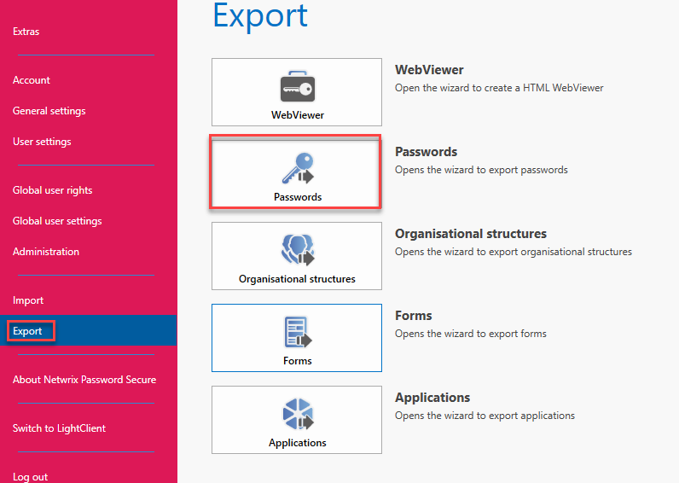Click 'Open the wizard to create a HTML WebViewer'
The image size is (679, 483).
pos(499,88)
